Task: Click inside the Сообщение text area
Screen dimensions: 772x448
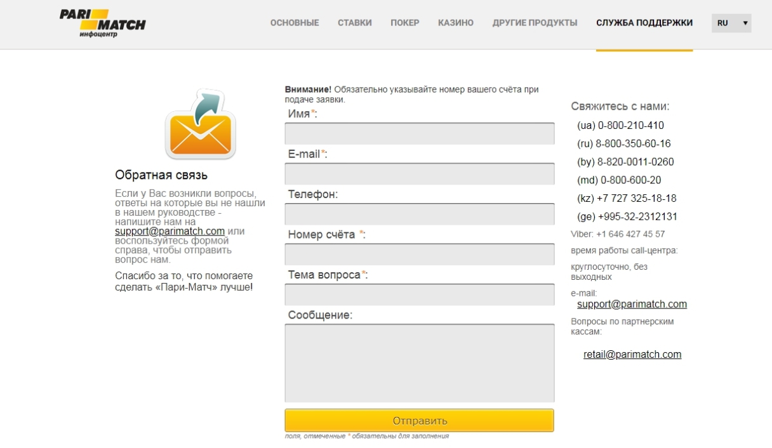Action: click(419, 363)
